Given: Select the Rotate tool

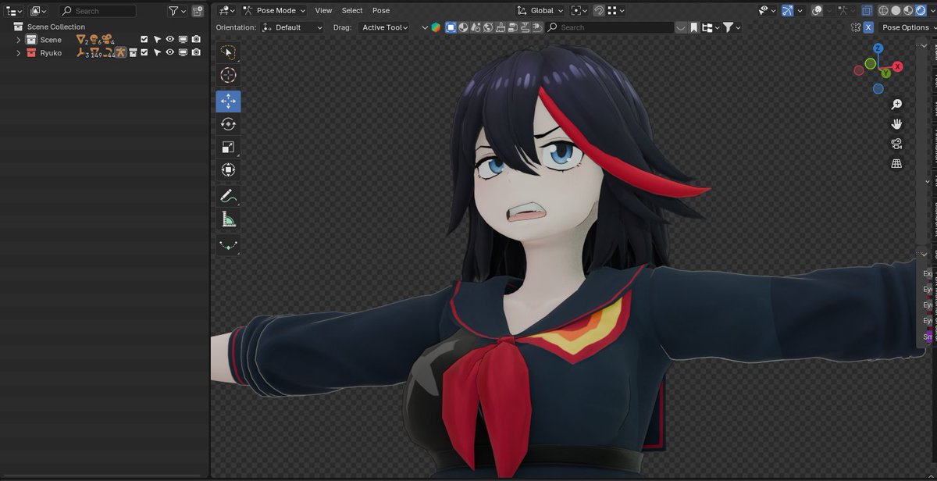Looking at the screenshot, I should 228,123.
